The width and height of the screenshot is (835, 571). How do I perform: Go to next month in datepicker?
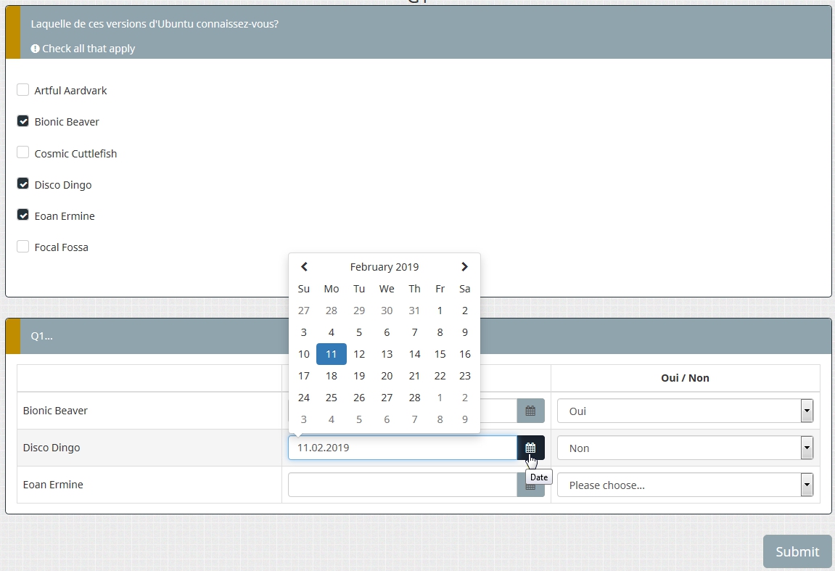coord(465,267)
